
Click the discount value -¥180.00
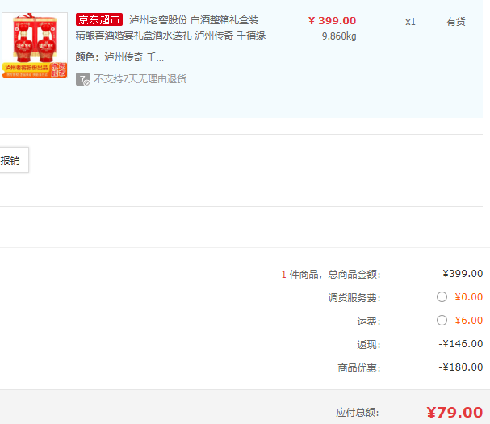pos(461,367)
